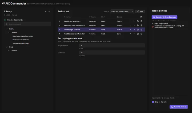Click the Write kind cell in row 3
The image size is (192, 113).
[103, 30]
